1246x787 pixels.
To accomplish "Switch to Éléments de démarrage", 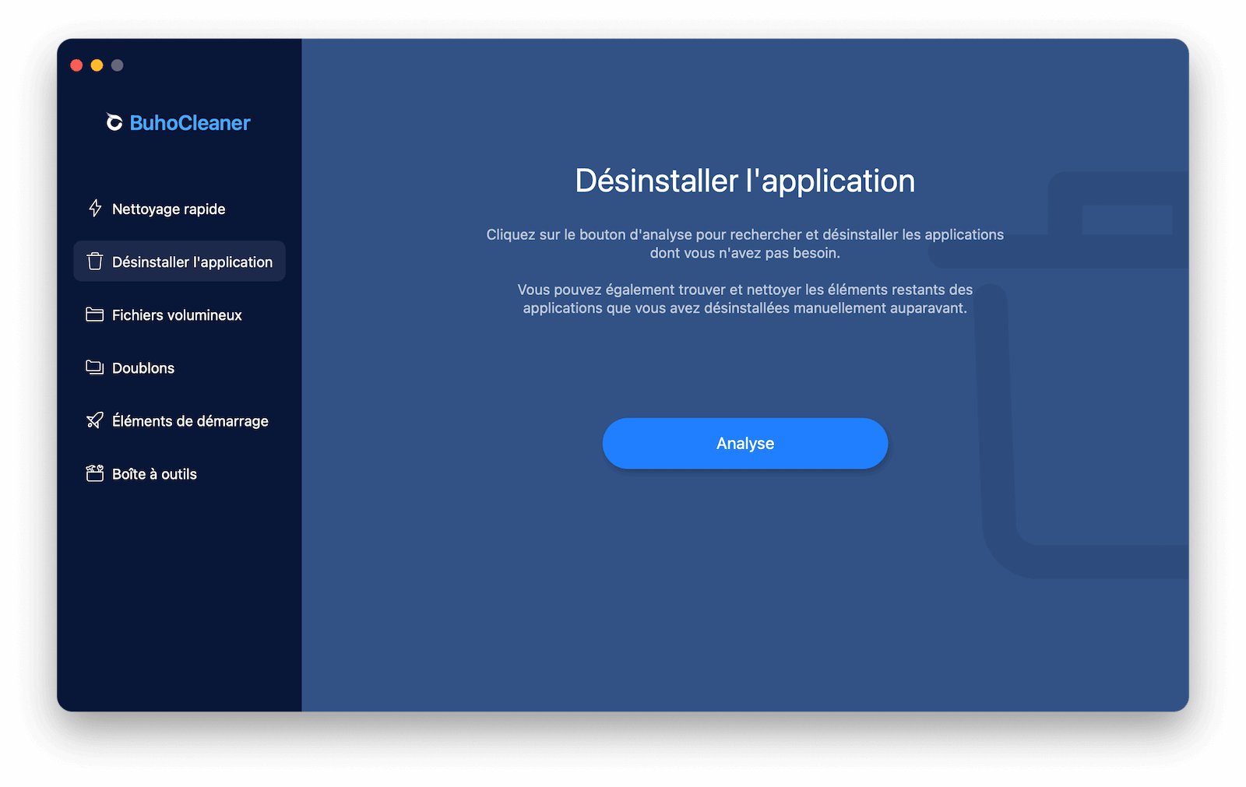I will 179,420.
